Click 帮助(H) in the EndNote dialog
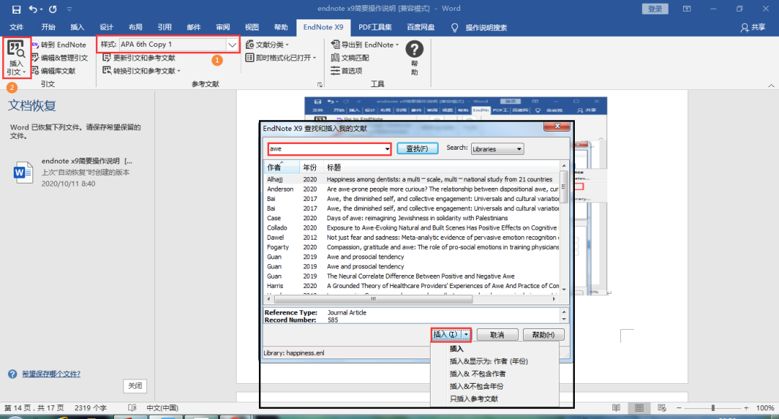779x419 pixels. [x=544, y=335]
